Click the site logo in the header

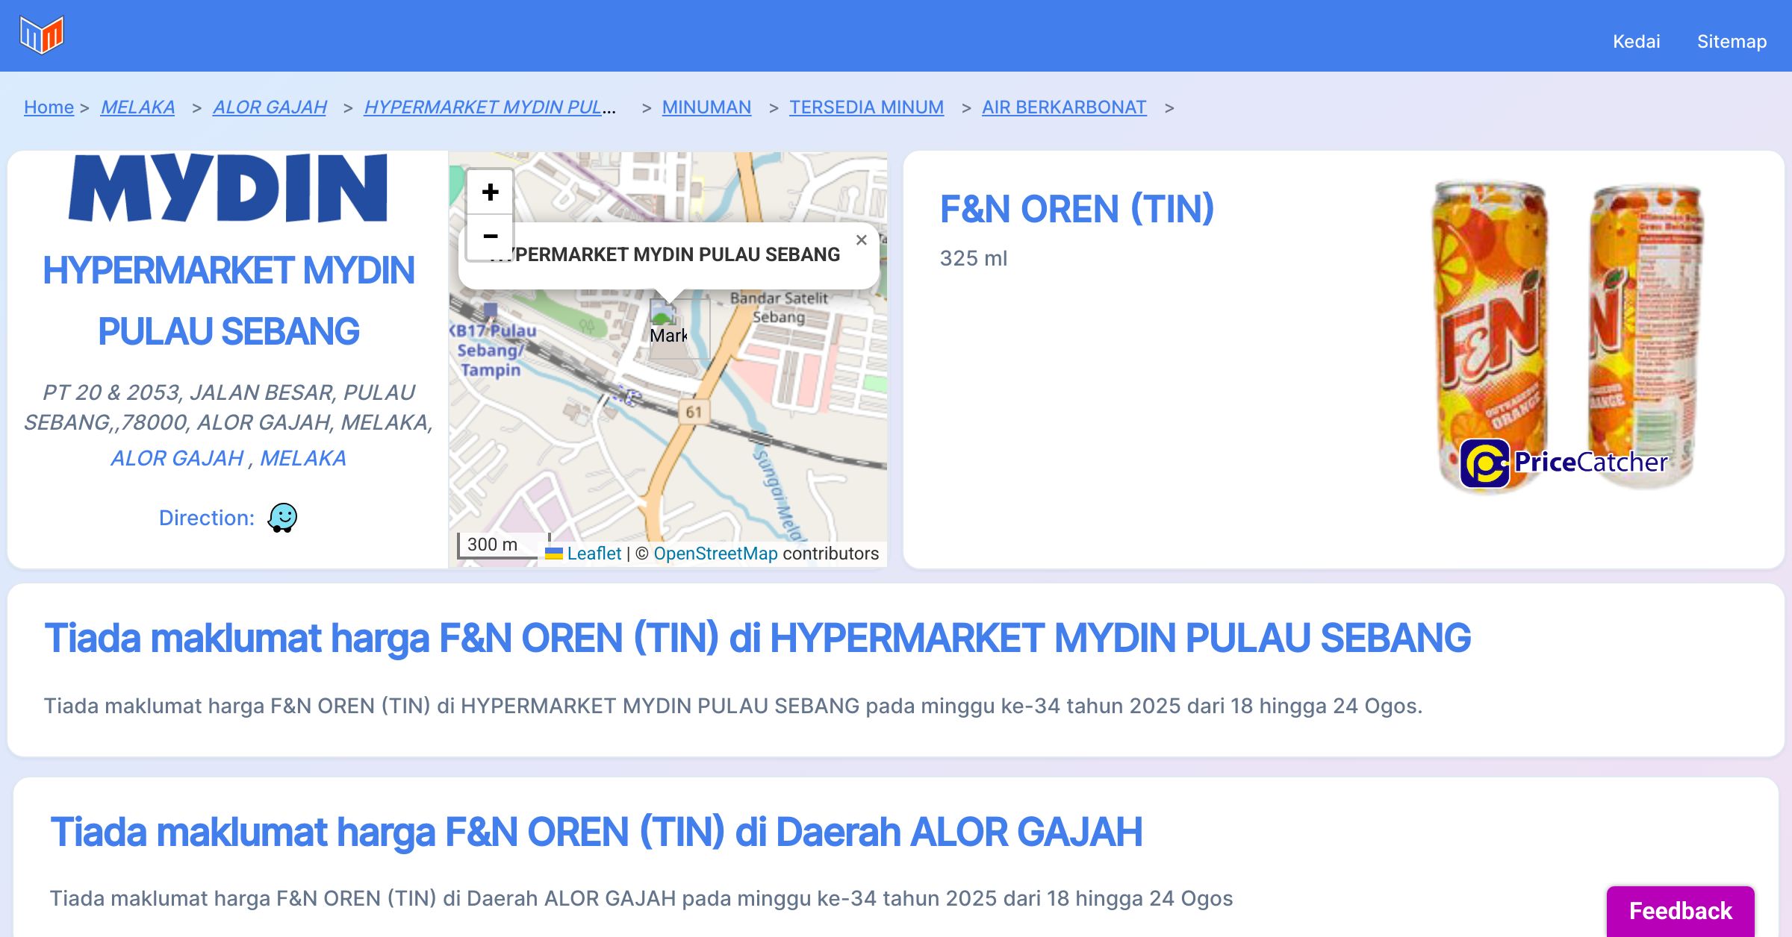click(x=42, y=34)
